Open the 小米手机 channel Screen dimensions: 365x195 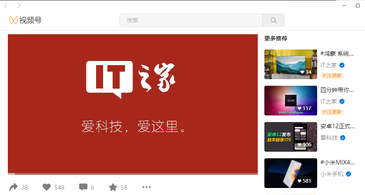click(332, 174)
